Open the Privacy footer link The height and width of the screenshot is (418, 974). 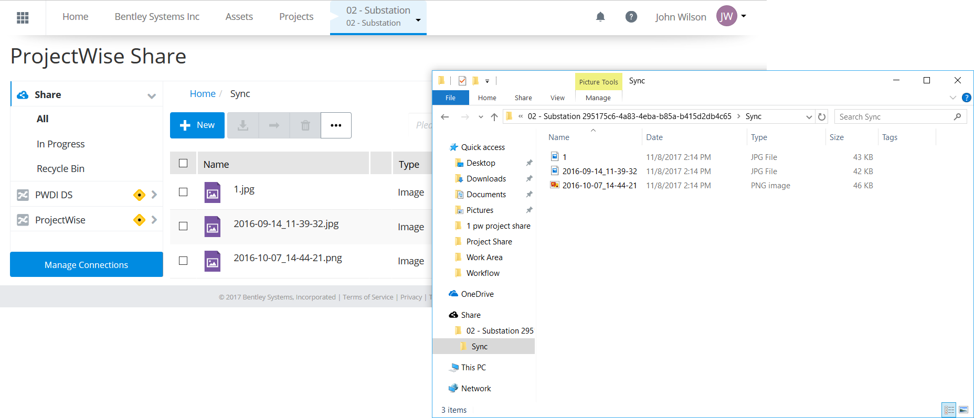coord(411,297)
